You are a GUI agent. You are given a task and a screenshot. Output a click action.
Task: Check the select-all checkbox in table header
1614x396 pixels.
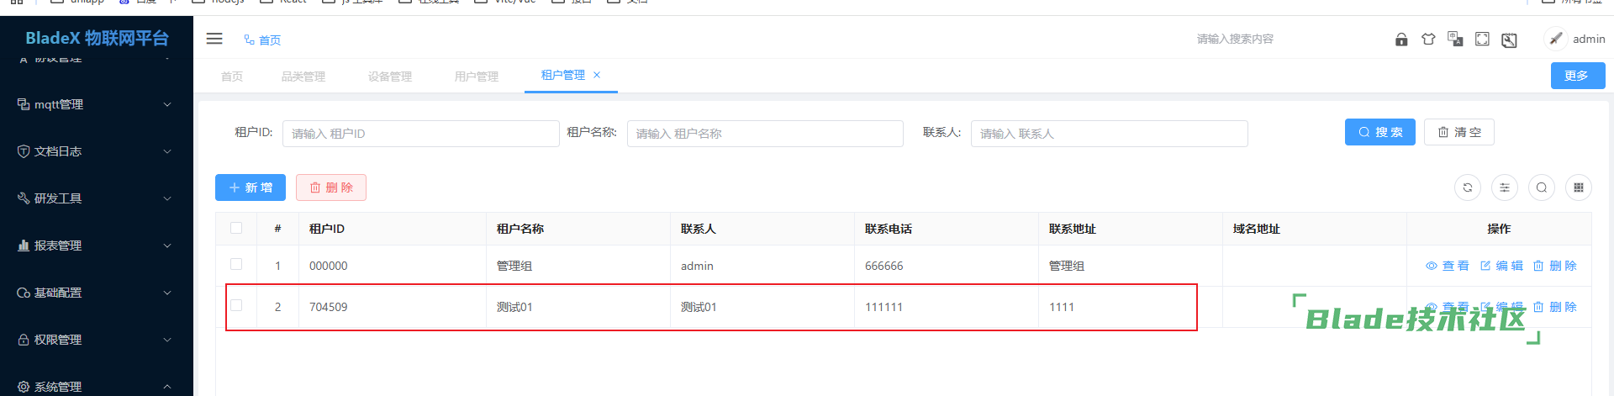tap(236, 228)
